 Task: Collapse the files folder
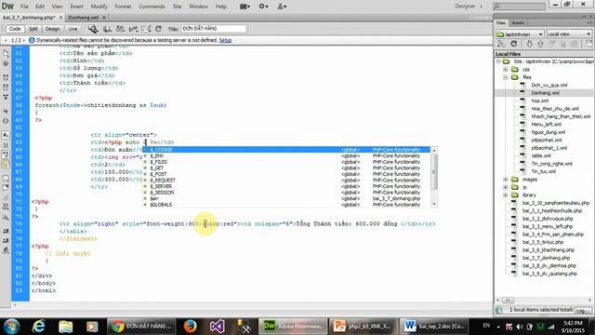point(506,77)
